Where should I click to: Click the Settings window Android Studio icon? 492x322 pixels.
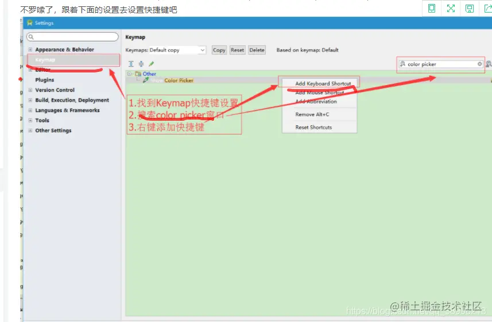(30, 23)
